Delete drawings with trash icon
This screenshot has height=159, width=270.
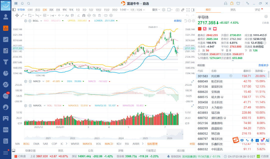coord(99,15)
